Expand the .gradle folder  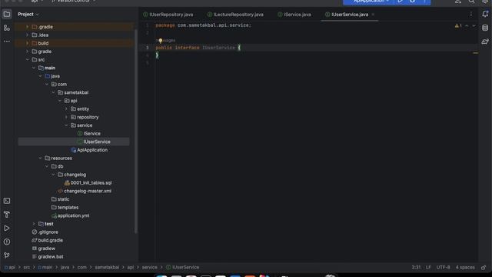point(28,27)
